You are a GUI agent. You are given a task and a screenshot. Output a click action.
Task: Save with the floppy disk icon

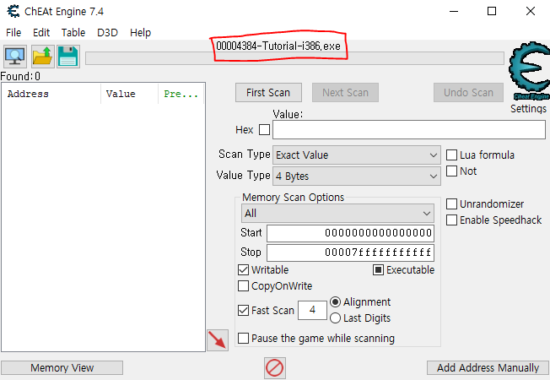point(68,57)
